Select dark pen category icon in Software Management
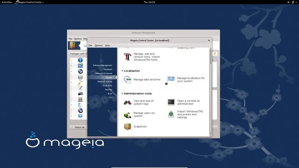Viewport: 299px width, 168px height. [80, 88]
